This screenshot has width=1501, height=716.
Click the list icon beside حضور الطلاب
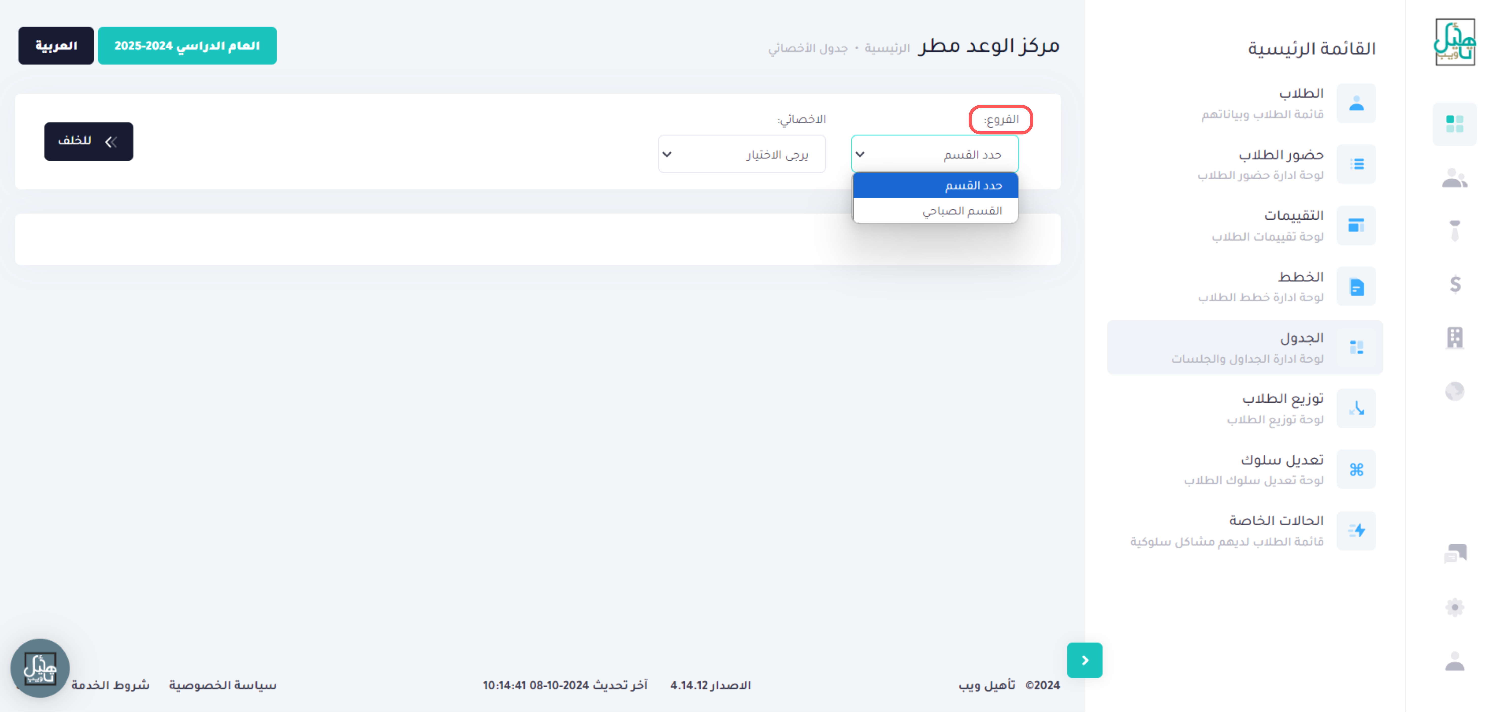click(x=1356, y=165)
